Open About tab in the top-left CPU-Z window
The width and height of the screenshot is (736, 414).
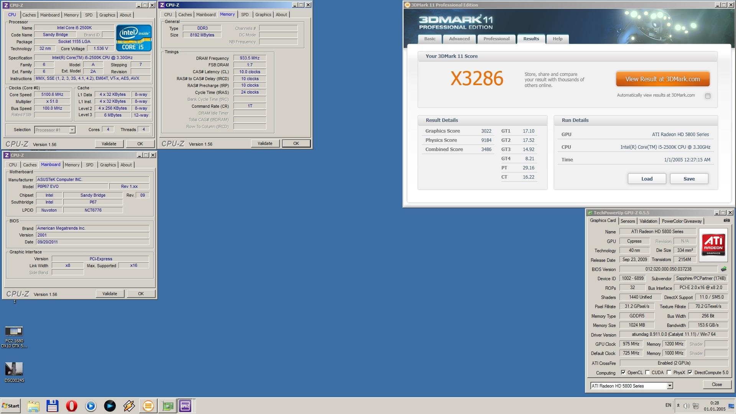coord(125,15)
